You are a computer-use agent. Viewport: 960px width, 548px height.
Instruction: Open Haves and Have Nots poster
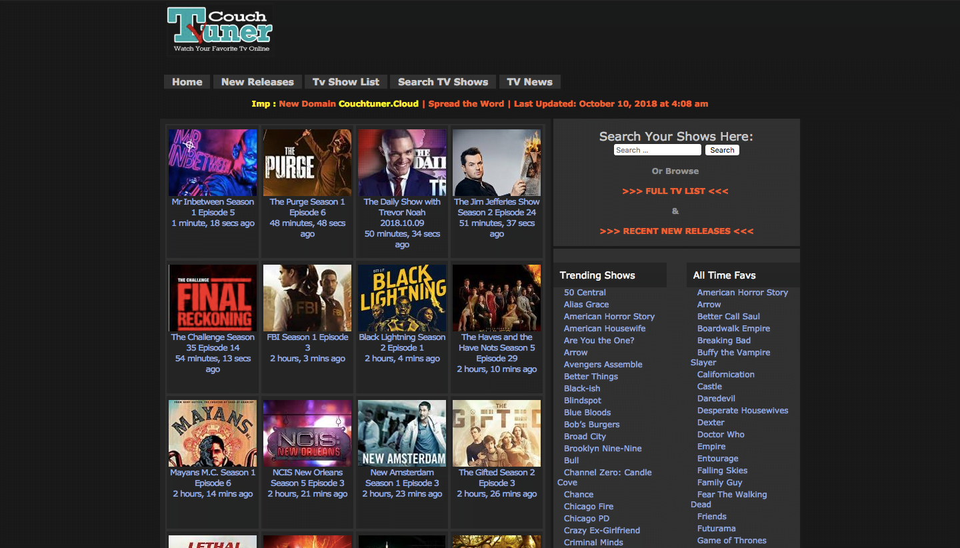click(x=497, y=298)
